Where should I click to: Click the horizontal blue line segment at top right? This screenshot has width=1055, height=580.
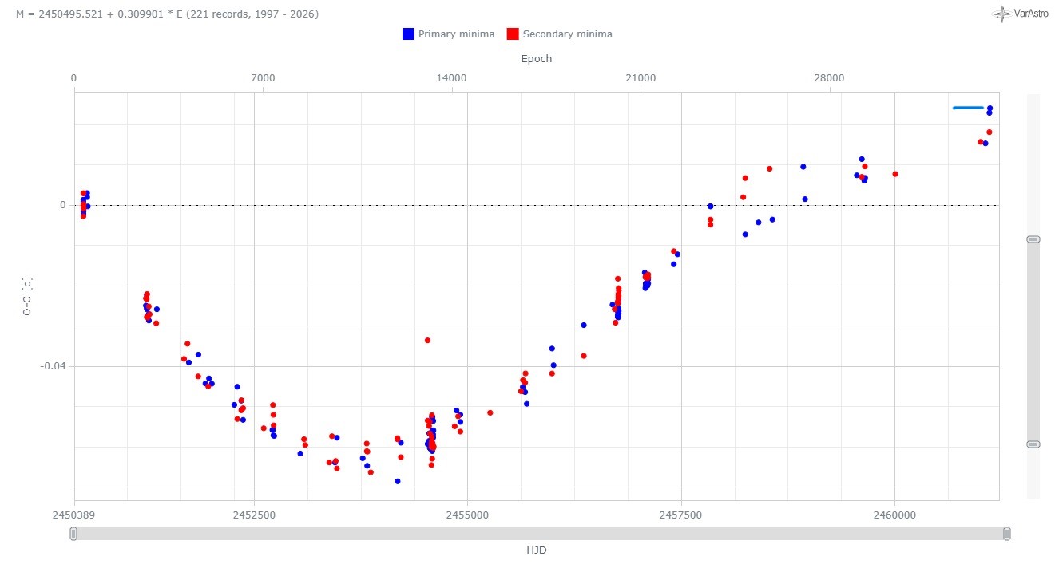pyautogui.click(x=968, y=108)
